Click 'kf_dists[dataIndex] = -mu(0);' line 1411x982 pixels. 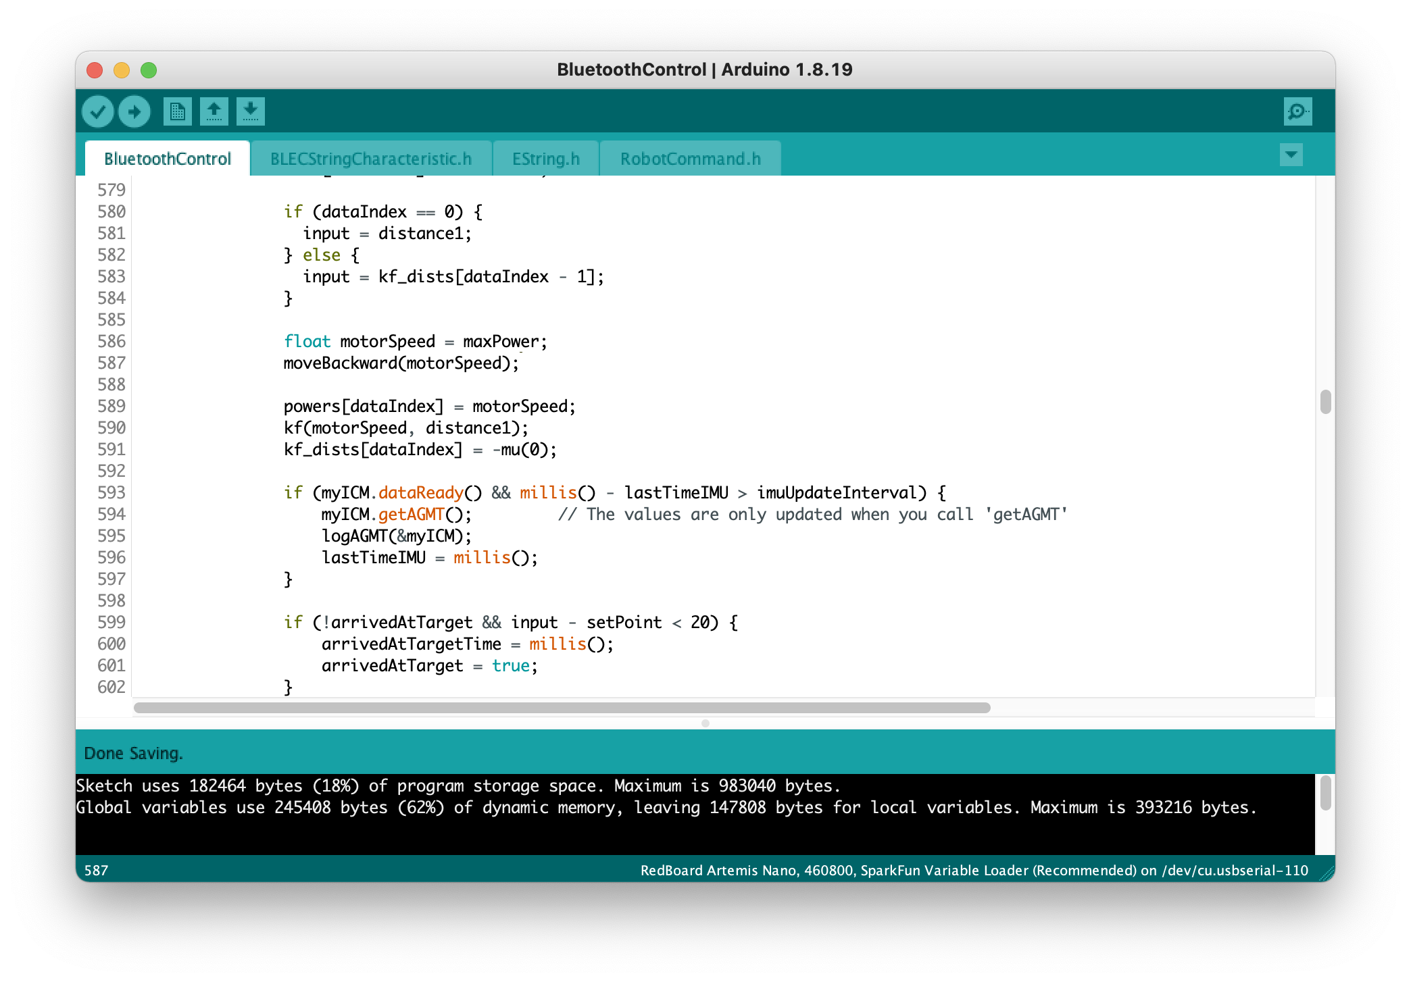420,450
